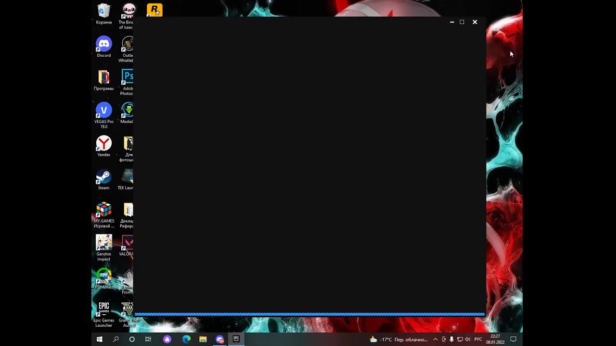This screenshot has width=616, height=346.
Task: Launch Yandex browser from desktop
Action: (103, 146)
